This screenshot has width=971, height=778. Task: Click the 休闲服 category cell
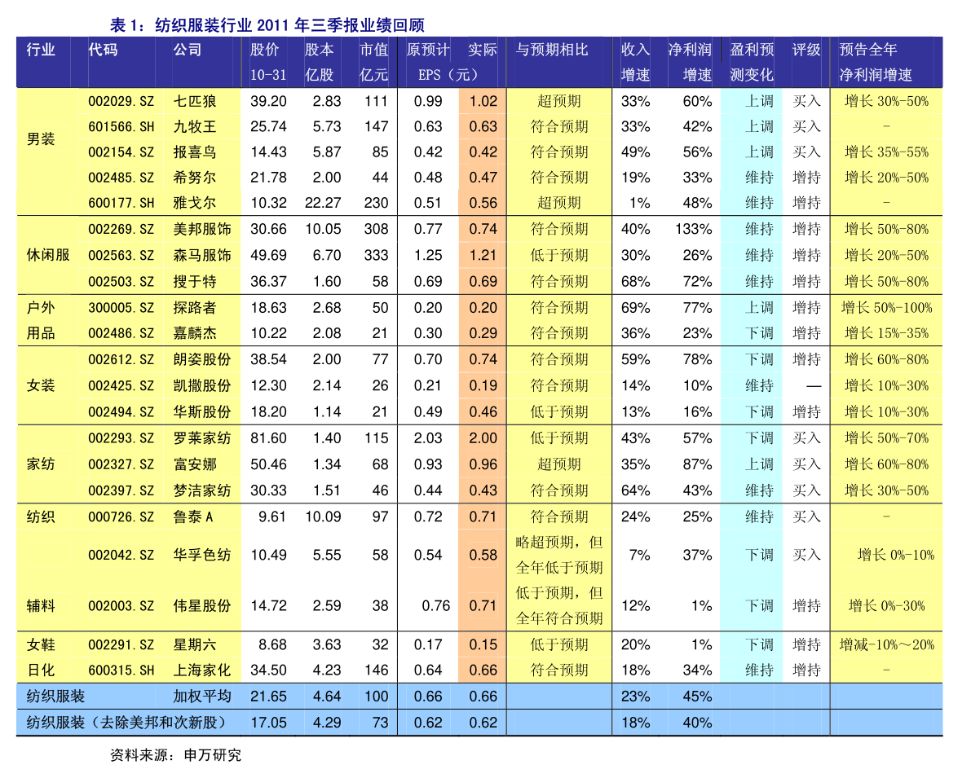pyautogui.click(x=47, y=255)
